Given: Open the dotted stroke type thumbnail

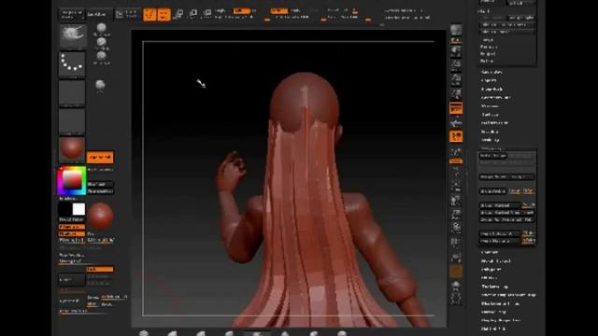Looking at the screenshot, I should 72,64.
